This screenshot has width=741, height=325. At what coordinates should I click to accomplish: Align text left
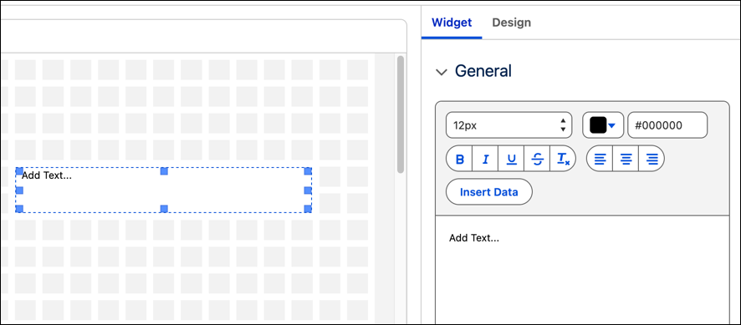click(x=600, y=159)
